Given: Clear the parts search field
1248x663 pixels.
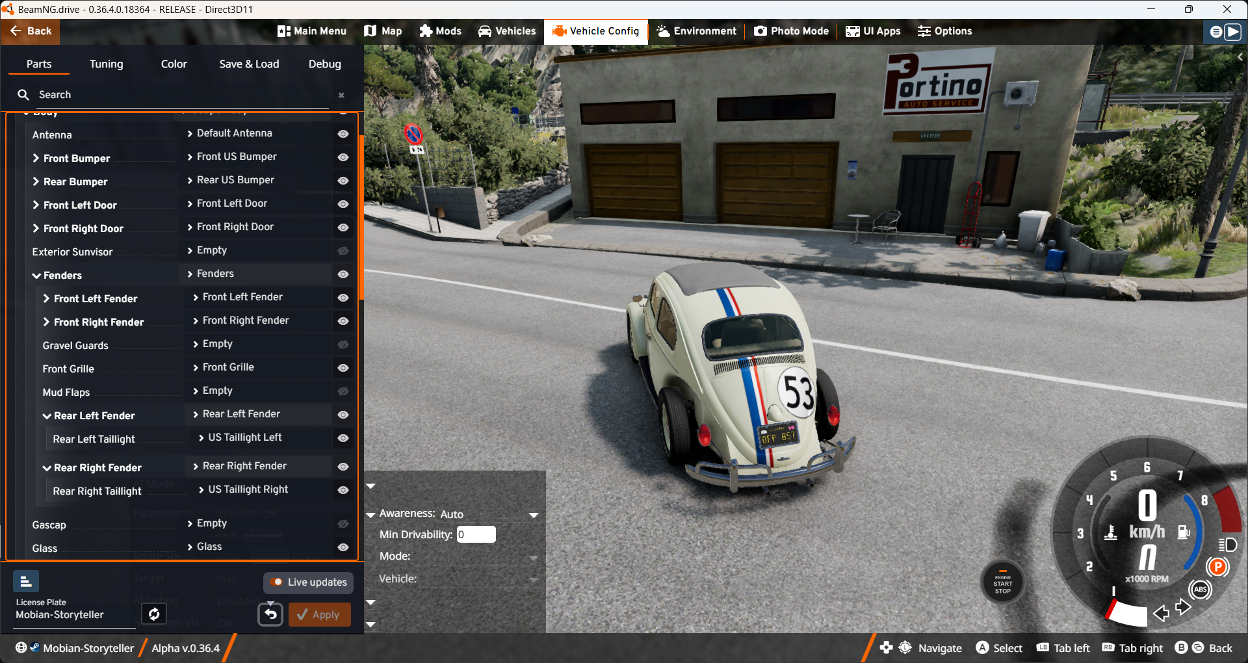Looking at the screenshot, I should point(341,96).
